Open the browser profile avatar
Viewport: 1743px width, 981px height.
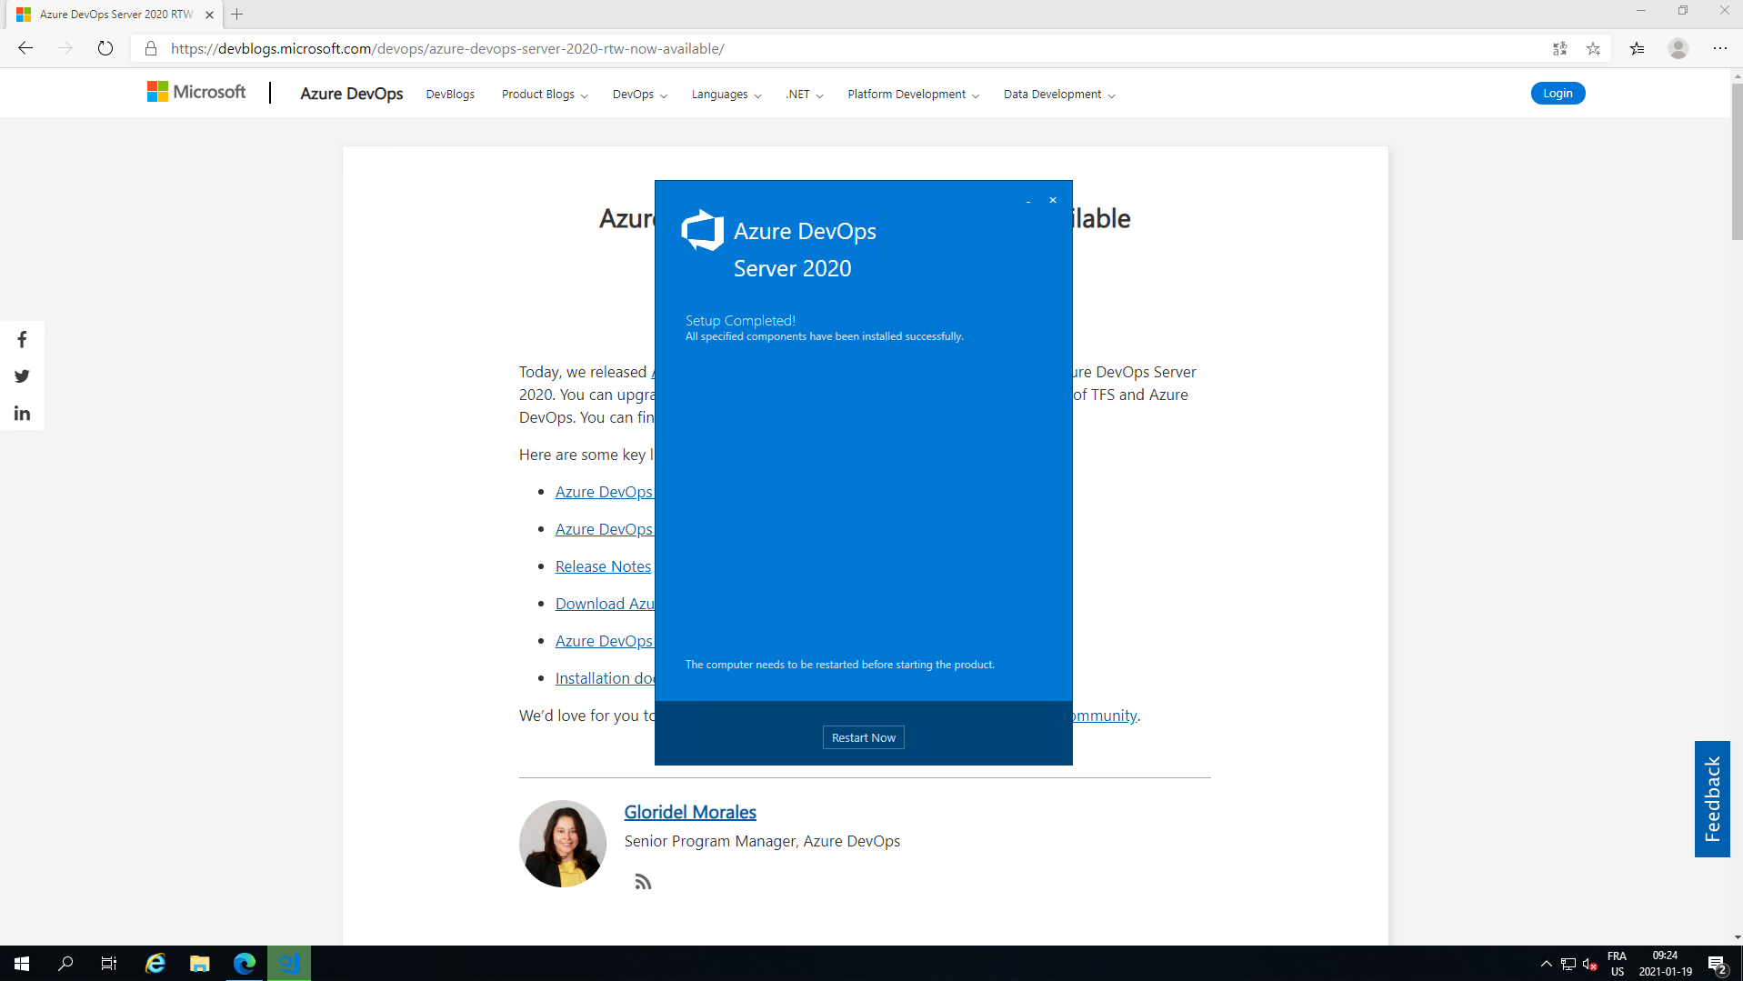point(1678,49)
